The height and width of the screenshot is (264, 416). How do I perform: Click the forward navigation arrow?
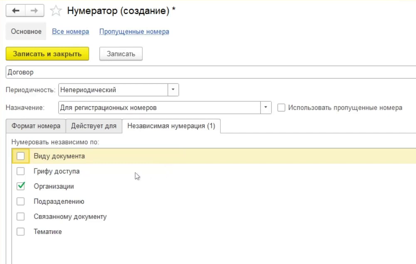[35, 11]
